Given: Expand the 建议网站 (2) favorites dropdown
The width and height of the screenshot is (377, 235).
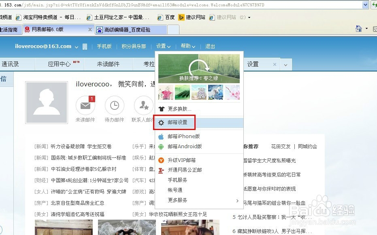Looking at the screenshot, I should (249, 17).
